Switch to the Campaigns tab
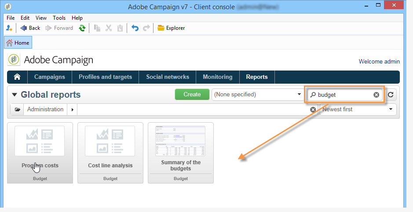Viewport: 413px width, 212px height. [x=50, y=77]
